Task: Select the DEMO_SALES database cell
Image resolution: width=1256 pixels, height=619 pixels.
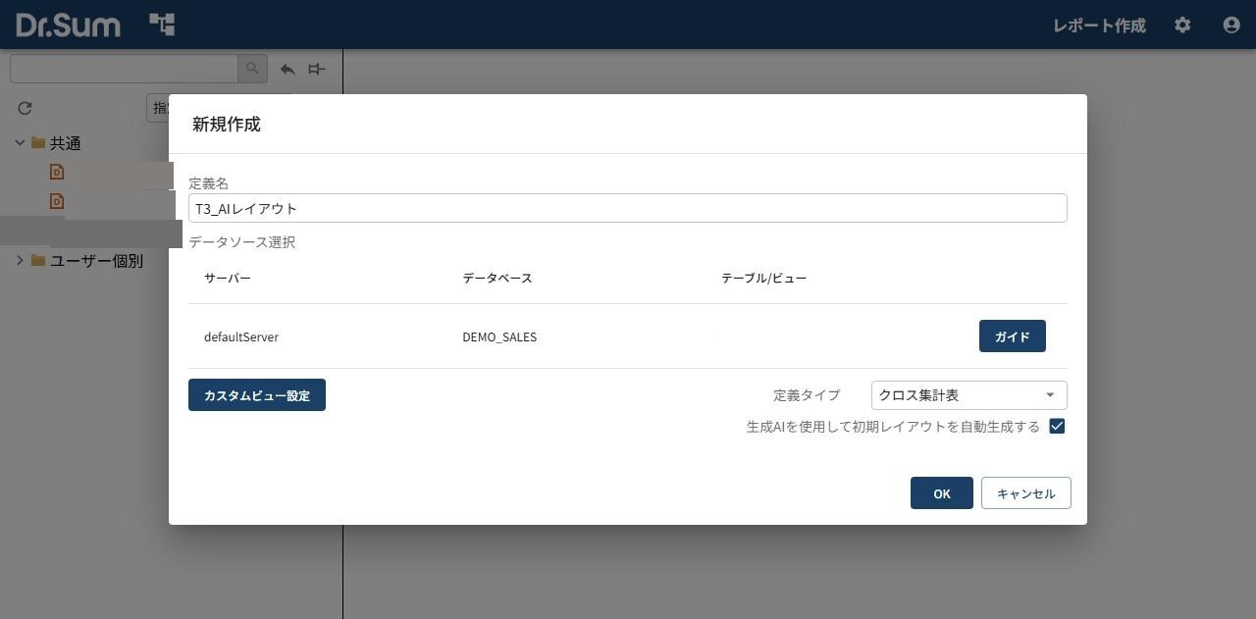Action: 499,336
